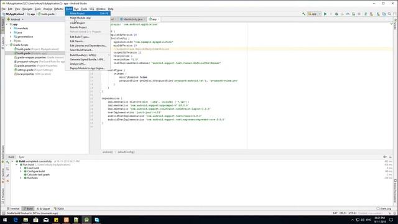This screenshot has width=398, height=224.
Task: Expand the java folder
Action: tap(11, 32)
